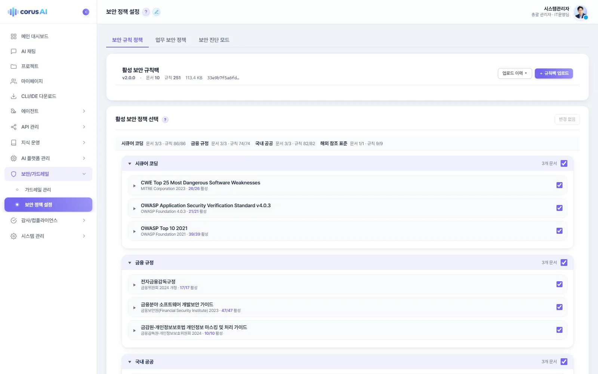598x374 pixels.
Task: Uncheck the 전자금융감독규정 checkbox
Action: point(560,284)
